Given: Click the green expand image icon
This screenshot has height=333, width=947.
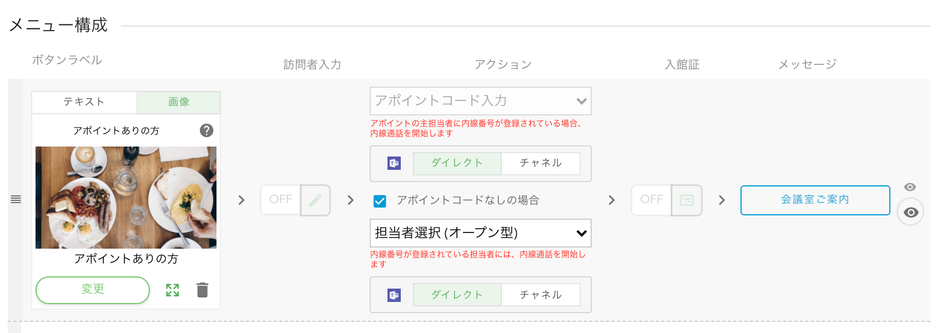Looking at the screenshot, I should click(173, 290).
